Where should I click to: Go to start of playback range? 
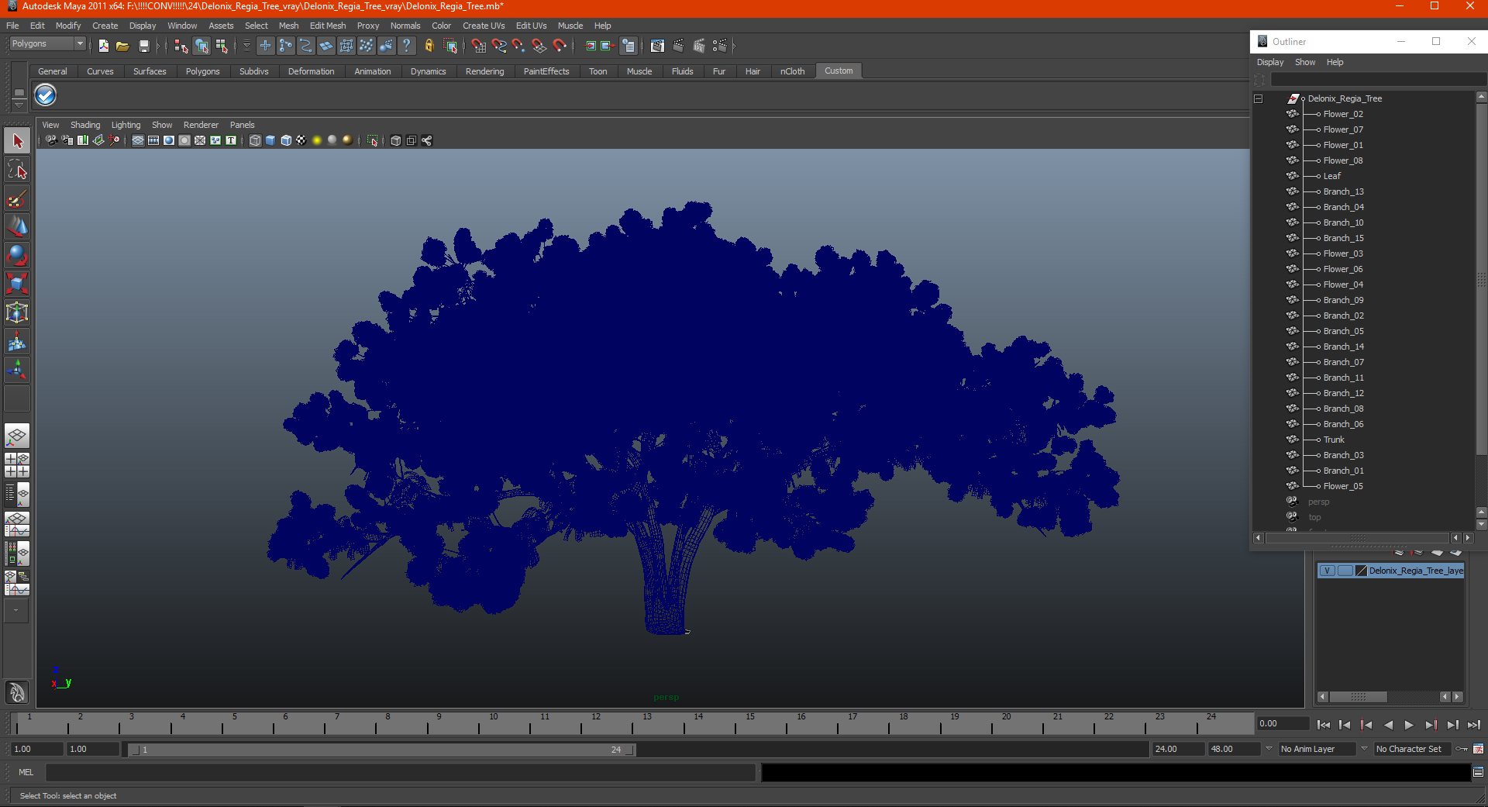(1324, 725)
